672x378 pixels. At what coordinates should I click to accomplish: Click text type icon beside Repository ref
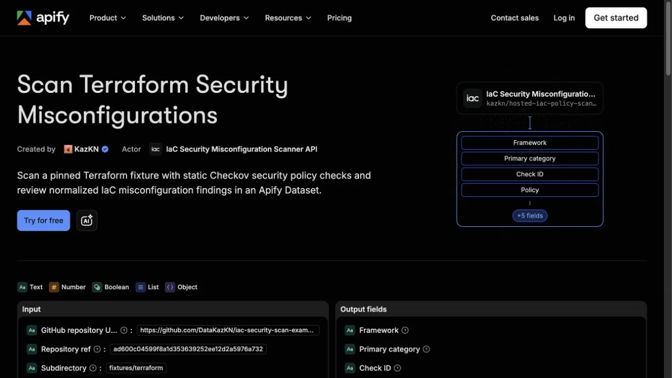coord(31,349)
